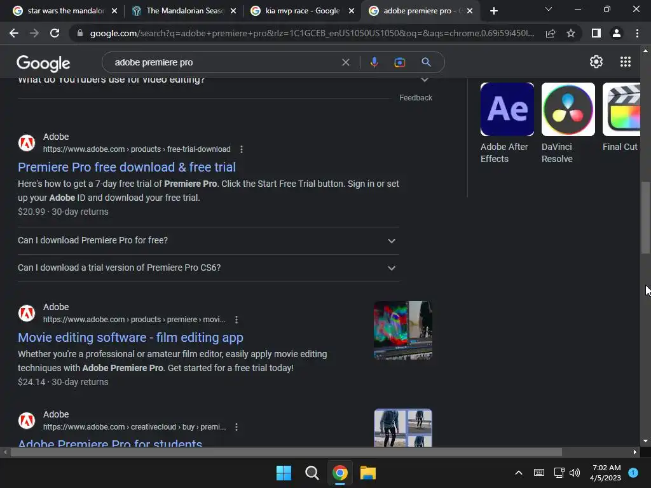This screenshot has width=651, height=488.
Task: Expand 'What do YouTubers use' question
Action: pos(225,79)
